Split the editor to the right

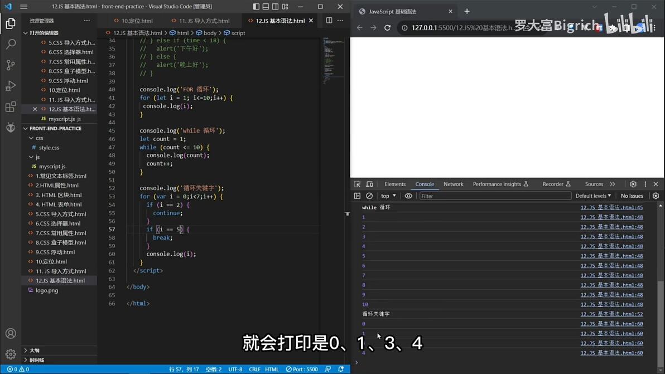pyautogui.click(x=329, y=20)
